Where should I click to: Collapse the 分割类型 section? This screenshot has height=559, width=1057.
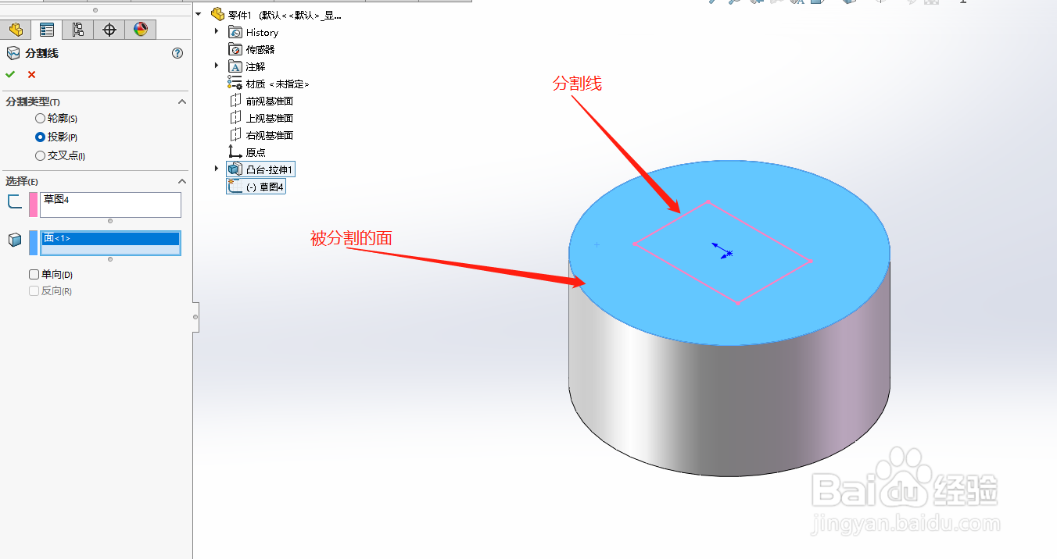coord(182,101)
